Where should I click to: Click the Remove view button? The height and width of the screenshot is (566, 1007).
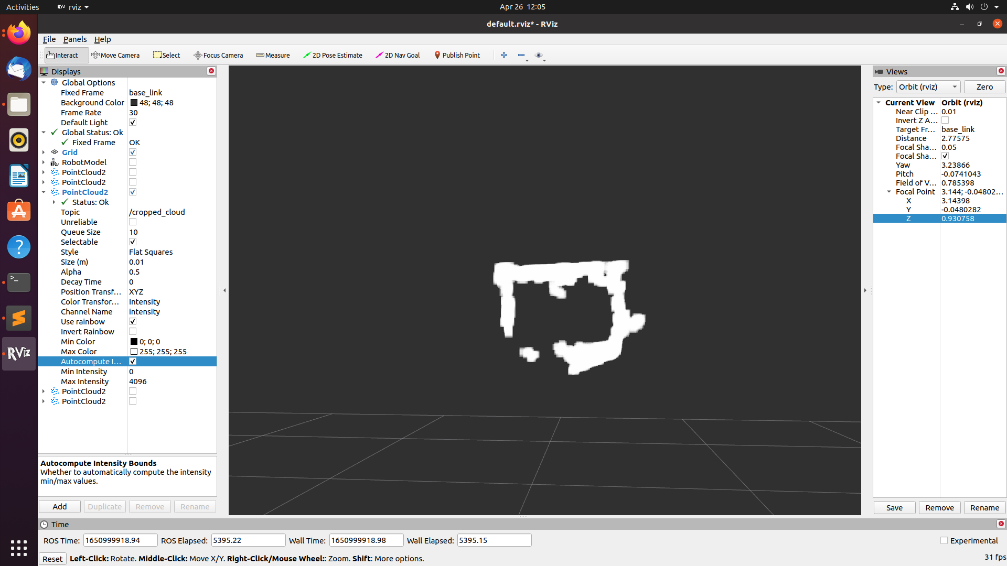tap(939, 508)
